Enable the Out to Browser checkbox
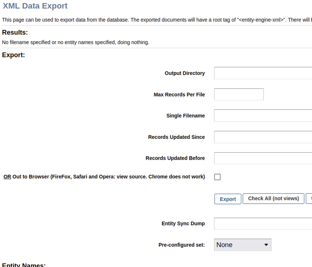The image size is (312, 267). [217, 177]
